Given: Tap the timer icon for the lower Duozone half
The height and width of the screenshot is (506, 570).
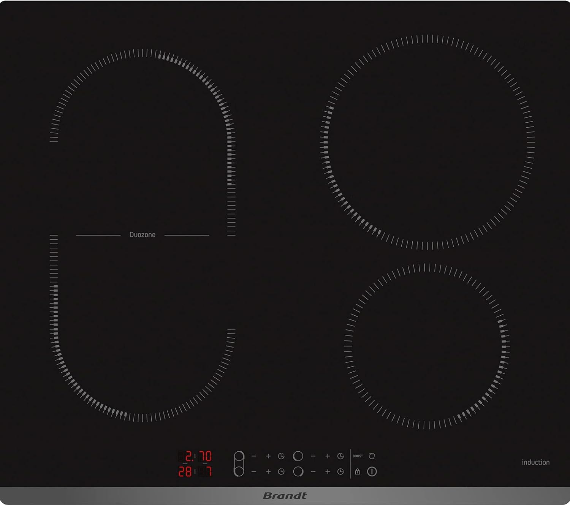Looking at the screenshot, I should (x=281, y=471).
